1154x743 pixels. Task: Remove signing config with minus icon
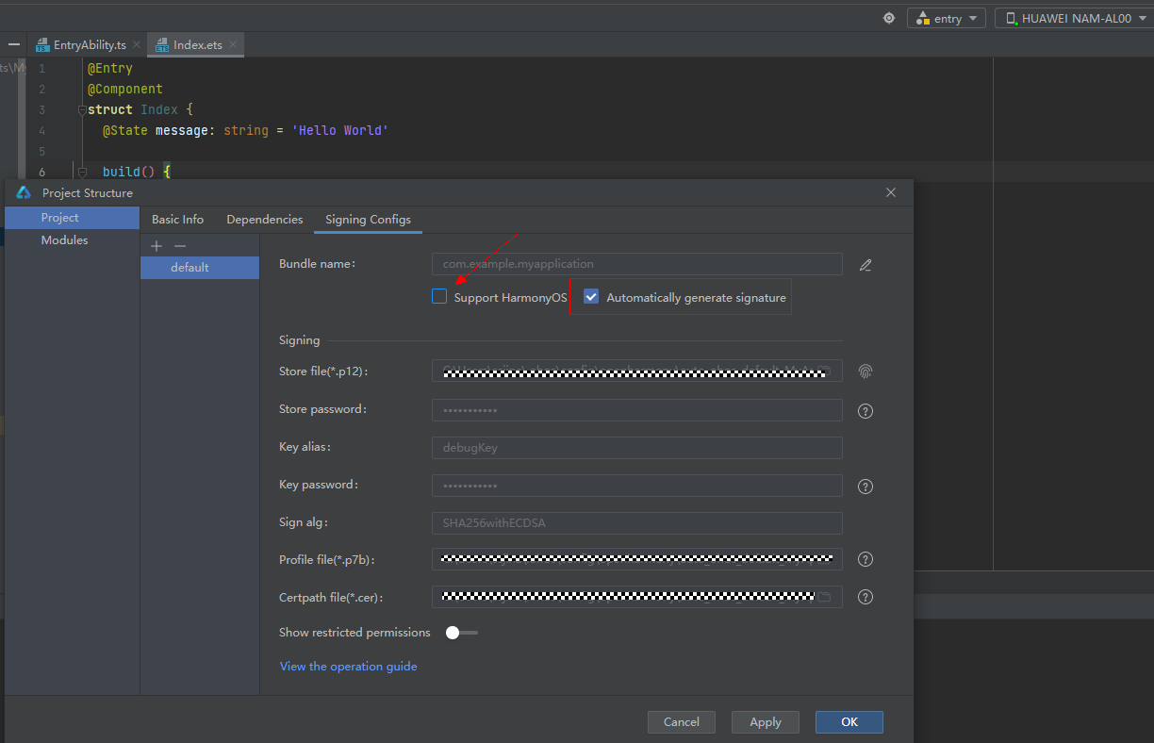(x=180, y=245)
